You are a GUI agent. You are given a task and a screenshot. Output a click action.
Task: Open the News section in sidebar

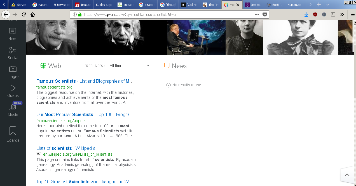click(x=13, y=34)
